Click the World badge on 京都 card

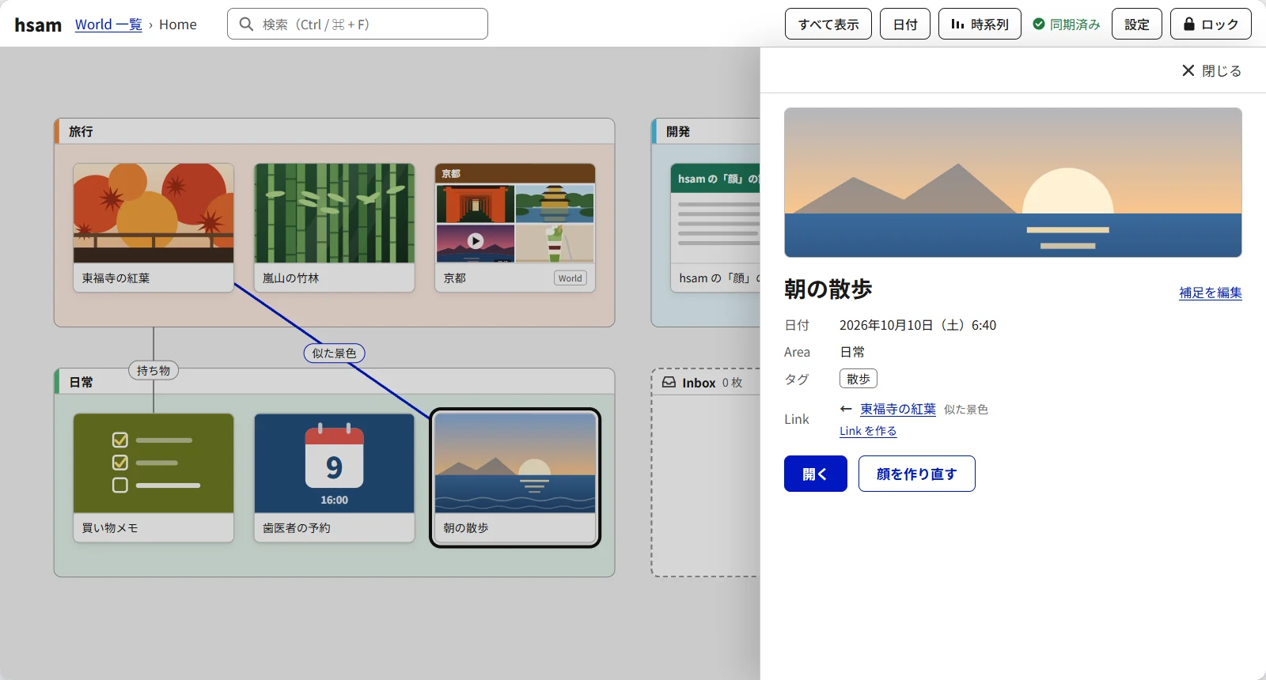pos(570,278)
